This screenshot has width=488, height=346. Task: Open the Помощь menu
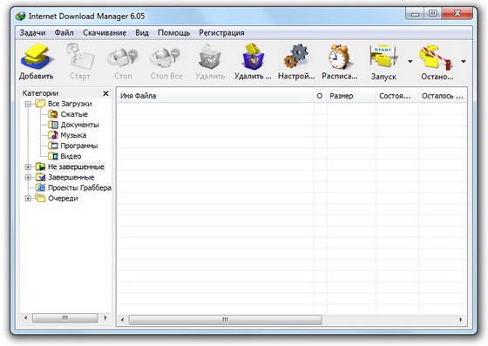coord(173,32)
